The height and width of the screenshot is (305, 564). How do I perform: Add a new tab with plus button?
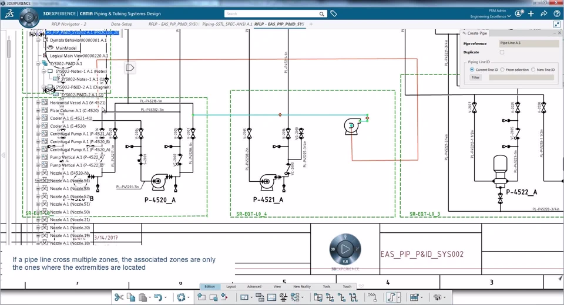(x=311, y=24)
